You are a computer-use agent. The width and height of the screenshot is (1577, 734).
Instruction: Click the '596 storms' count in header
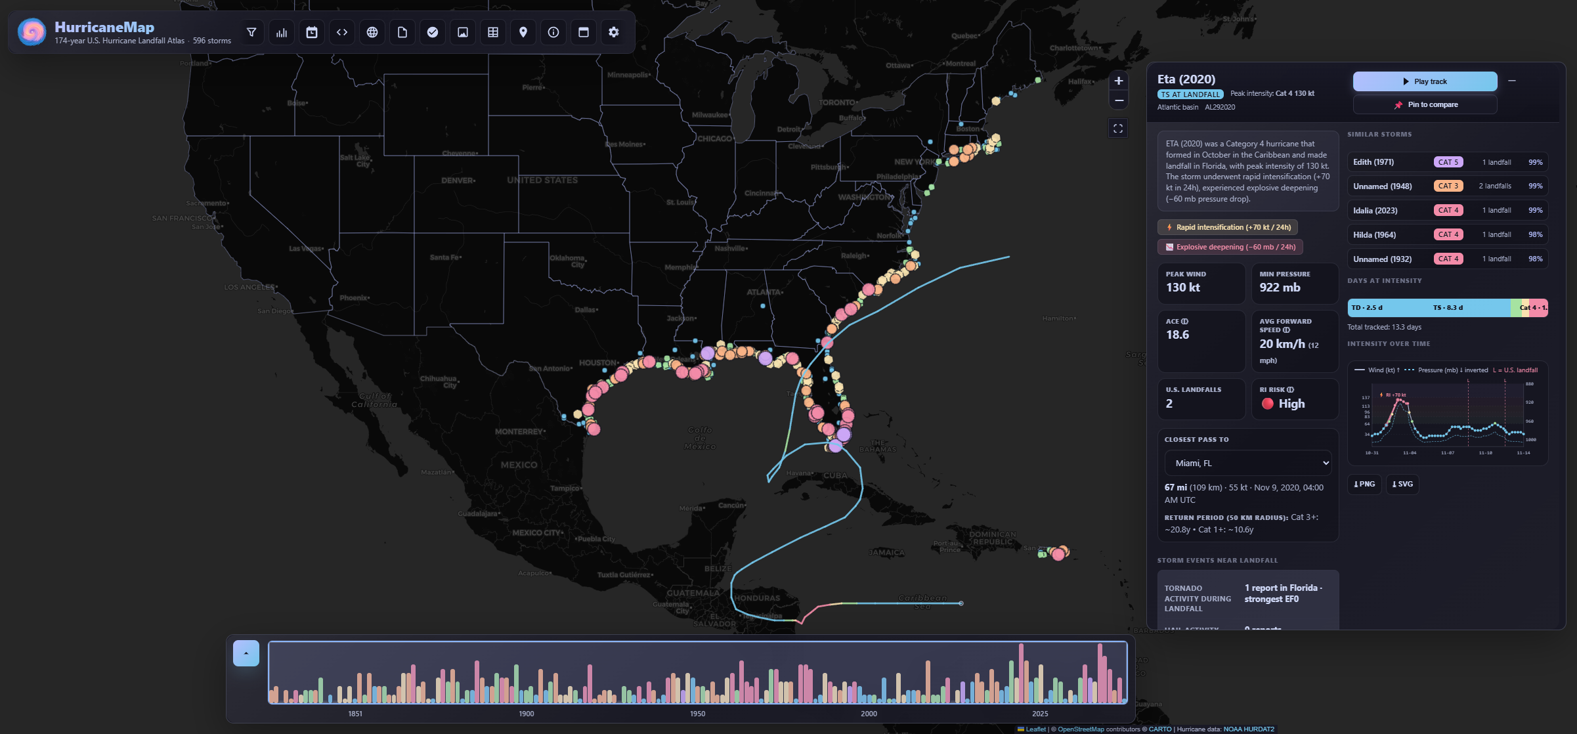[x=212, y=41]
